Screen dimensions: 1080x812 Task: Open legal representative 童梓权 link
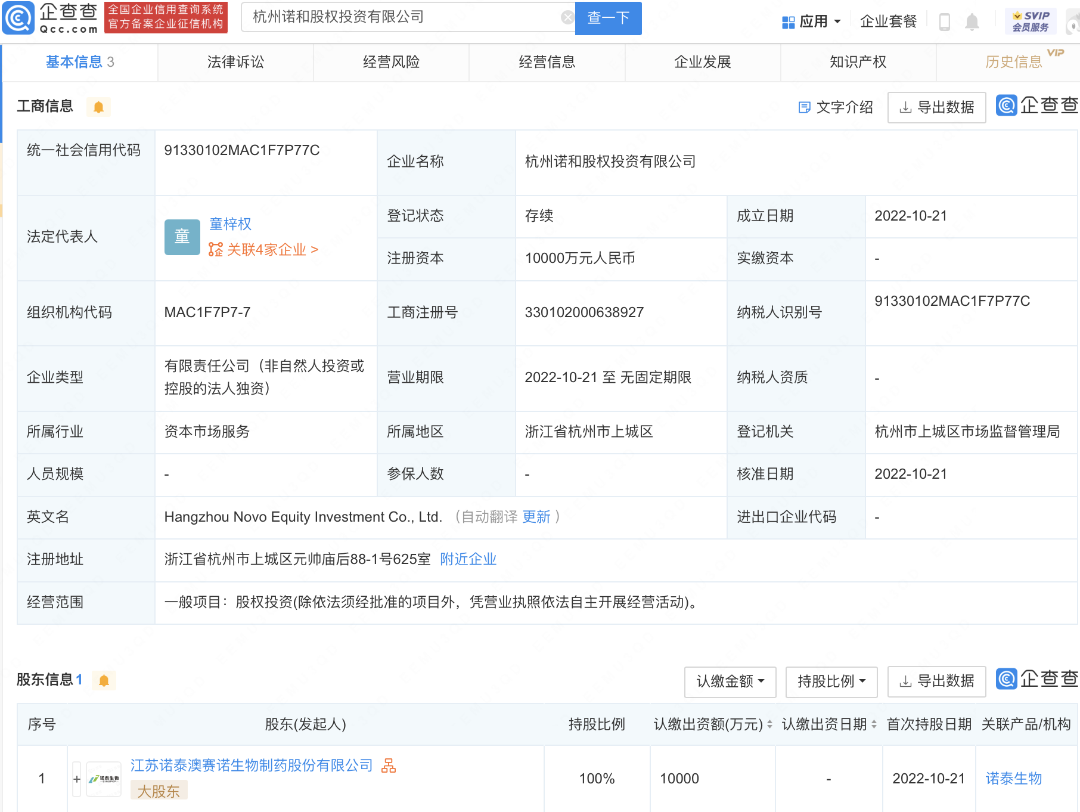[x=230, y=224]
